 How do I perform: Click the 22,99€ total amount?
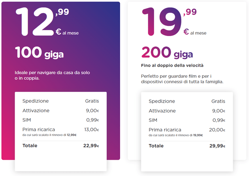pyautogui.click(x=90, y=145)
